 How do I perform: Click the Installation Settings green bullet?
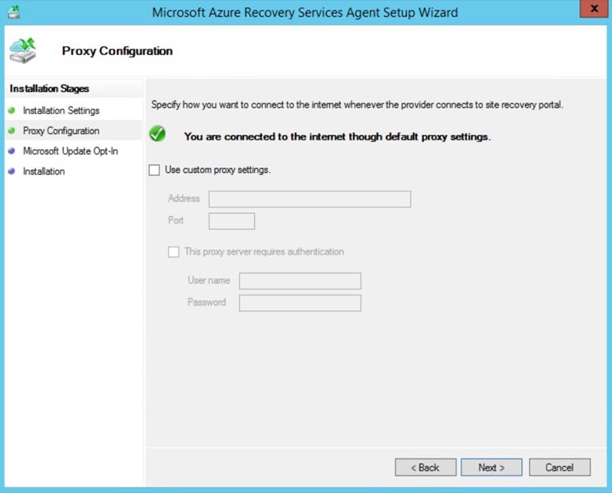(x=12, y=110)
